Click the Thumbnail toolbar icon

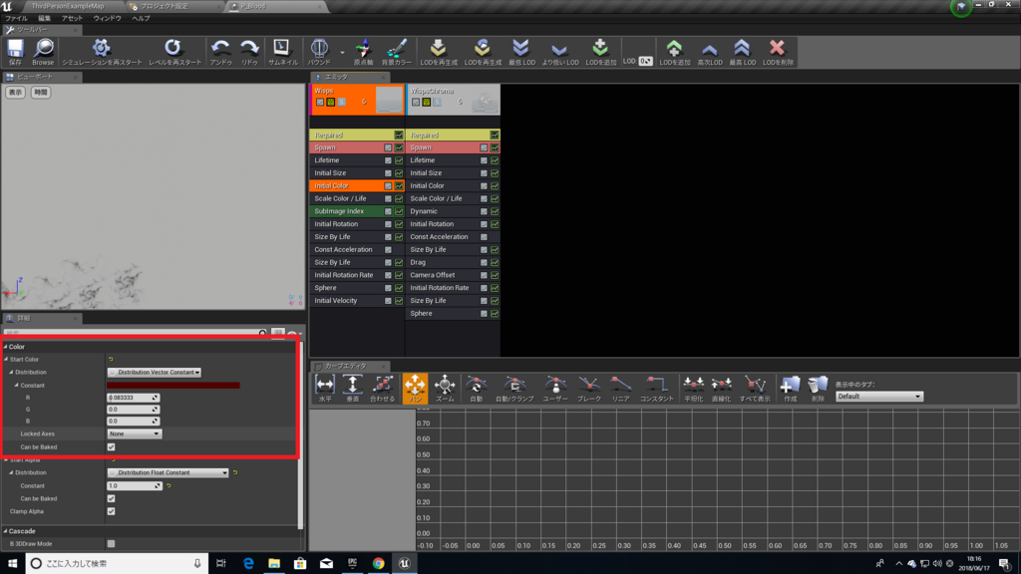[x=282, y=52]
